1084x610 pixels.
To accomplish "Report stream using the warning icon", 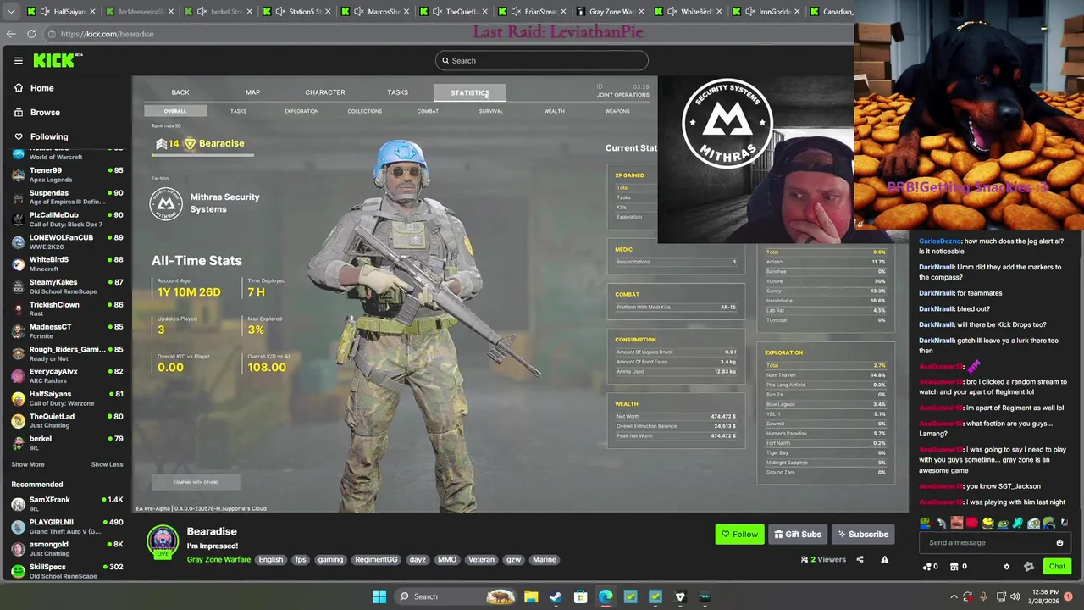I will coord(884,559).
